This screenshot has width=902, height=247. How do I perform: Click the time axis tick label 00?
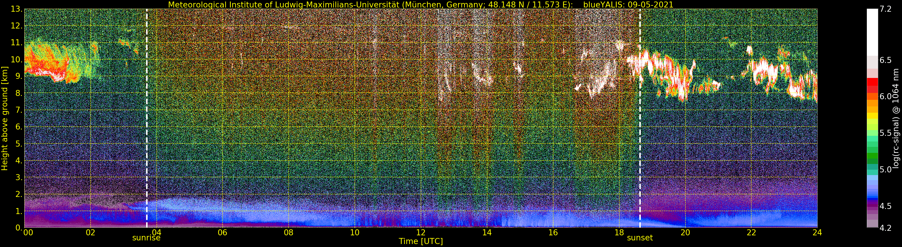28,233
